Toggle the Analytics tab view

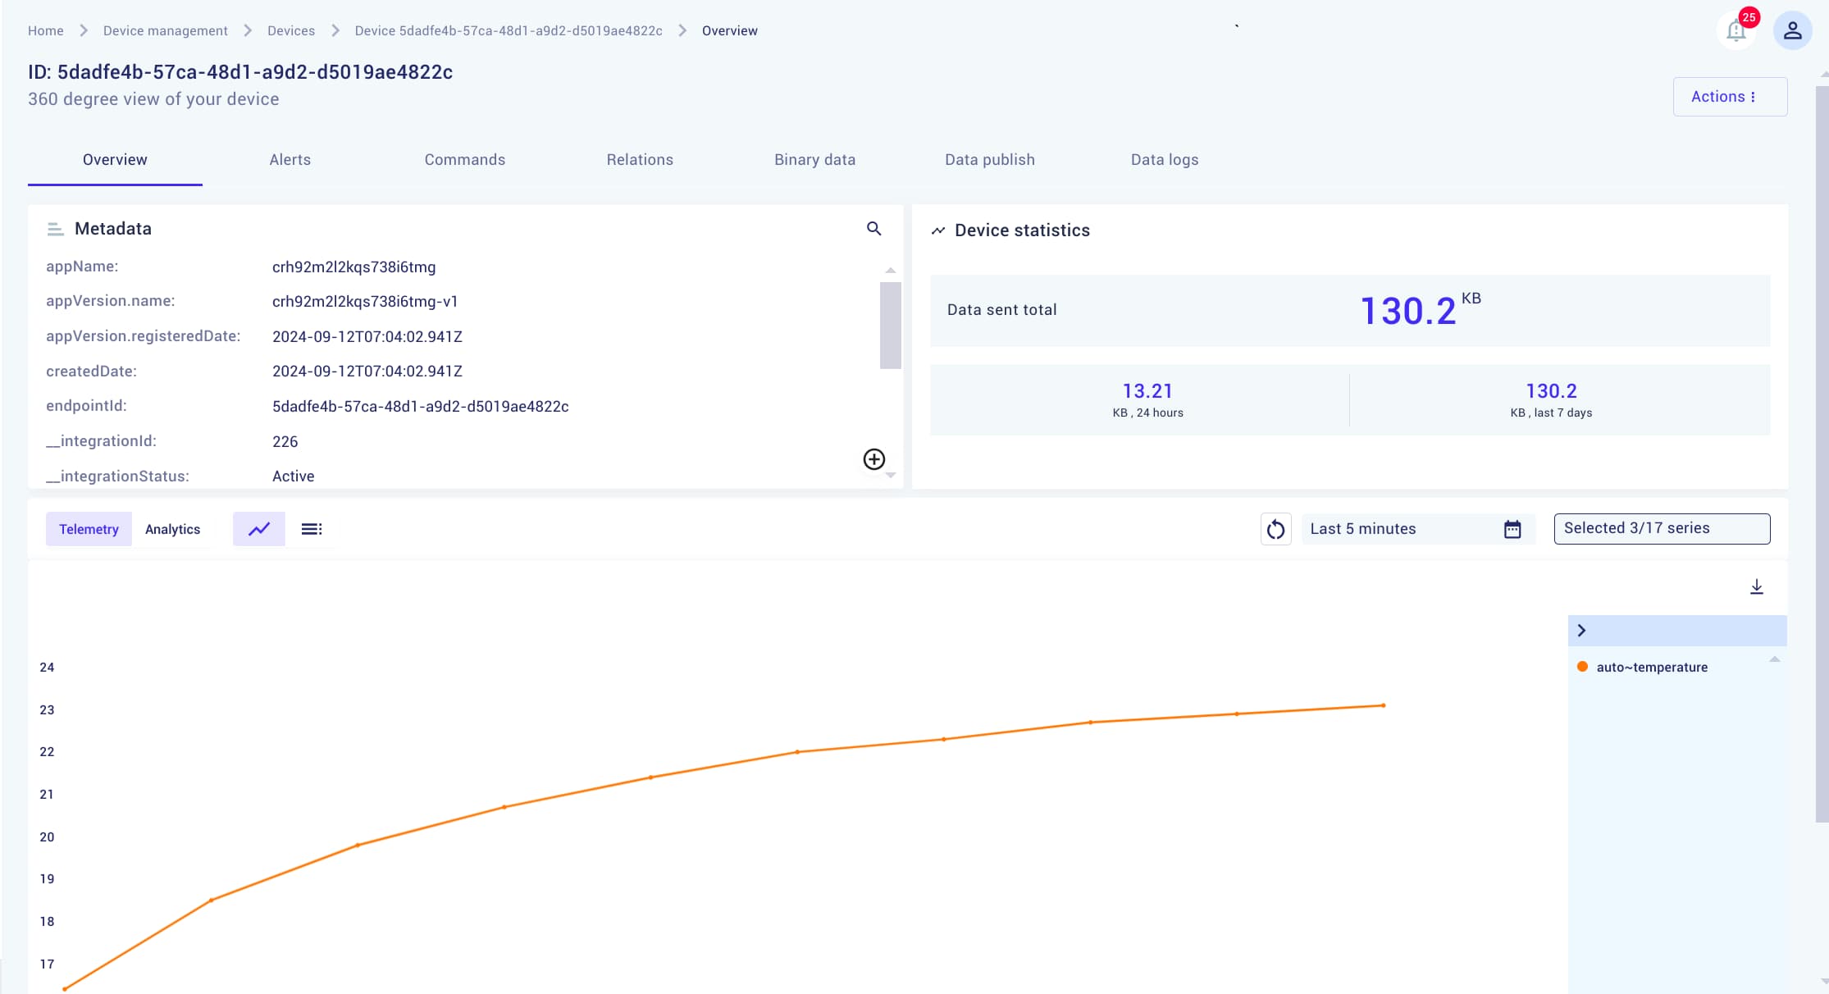tap(174, 529)
